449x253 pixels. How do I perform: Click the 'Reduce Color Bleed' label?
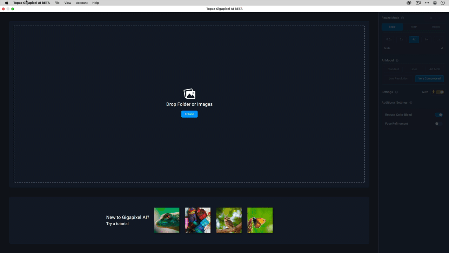(x=398, y=115)
